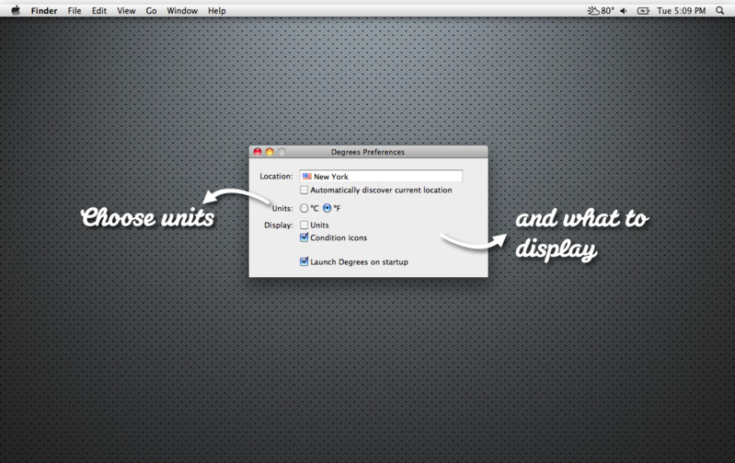Image resolution: width=735 pixels, height=463 pixels.
Task: Open the Go menu
Action: click(x=151, y=10)
